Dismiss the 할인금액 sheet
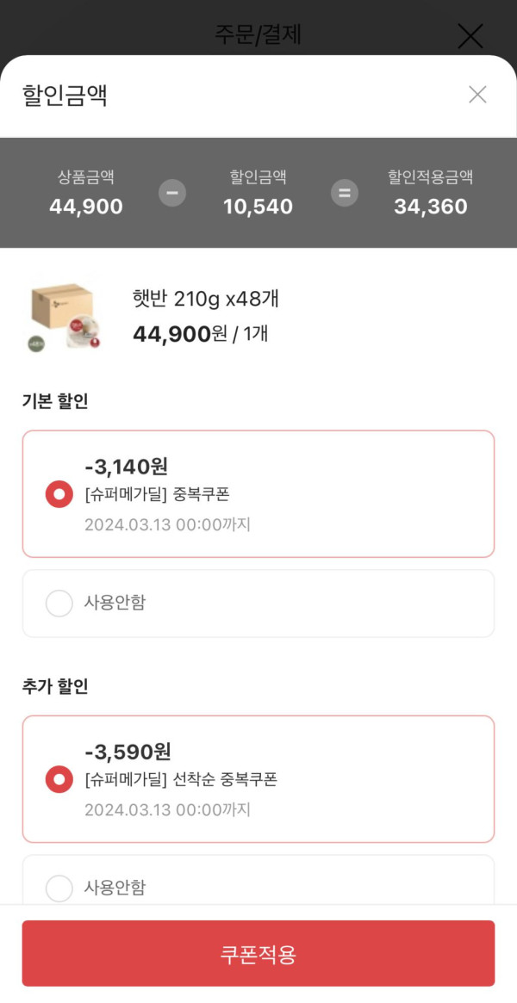The image size is (517, 1003). tap(477, 95)
